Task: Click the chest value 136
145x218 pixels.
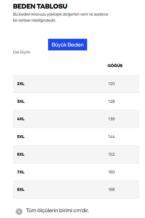Action: [111, 119]
